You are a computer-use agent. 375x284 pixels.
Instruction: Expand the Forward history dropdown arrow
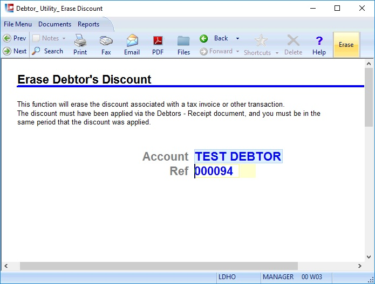(237, 51)
